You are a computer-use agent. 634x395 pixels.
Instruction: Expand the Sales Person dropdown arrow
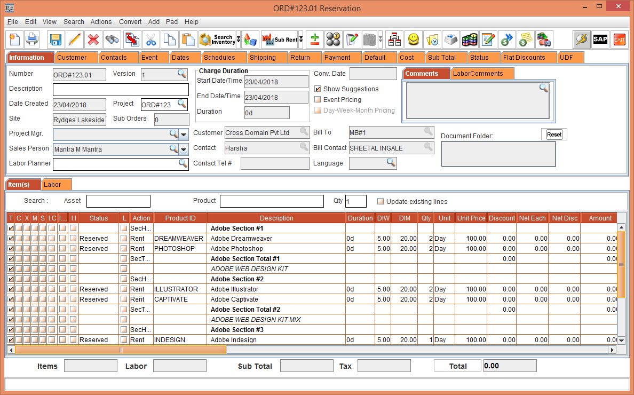184,149
